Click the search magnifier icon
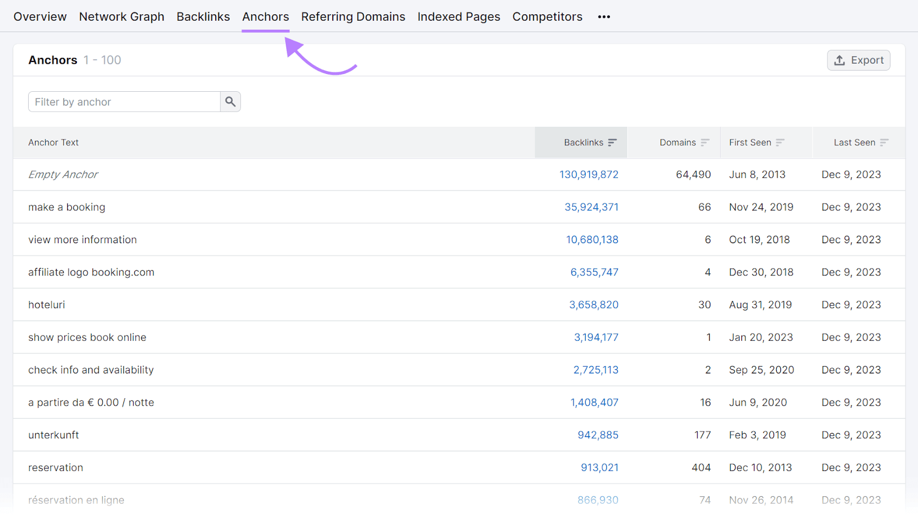The width and height of the screenshot is (918, 518). click(231, 102)
